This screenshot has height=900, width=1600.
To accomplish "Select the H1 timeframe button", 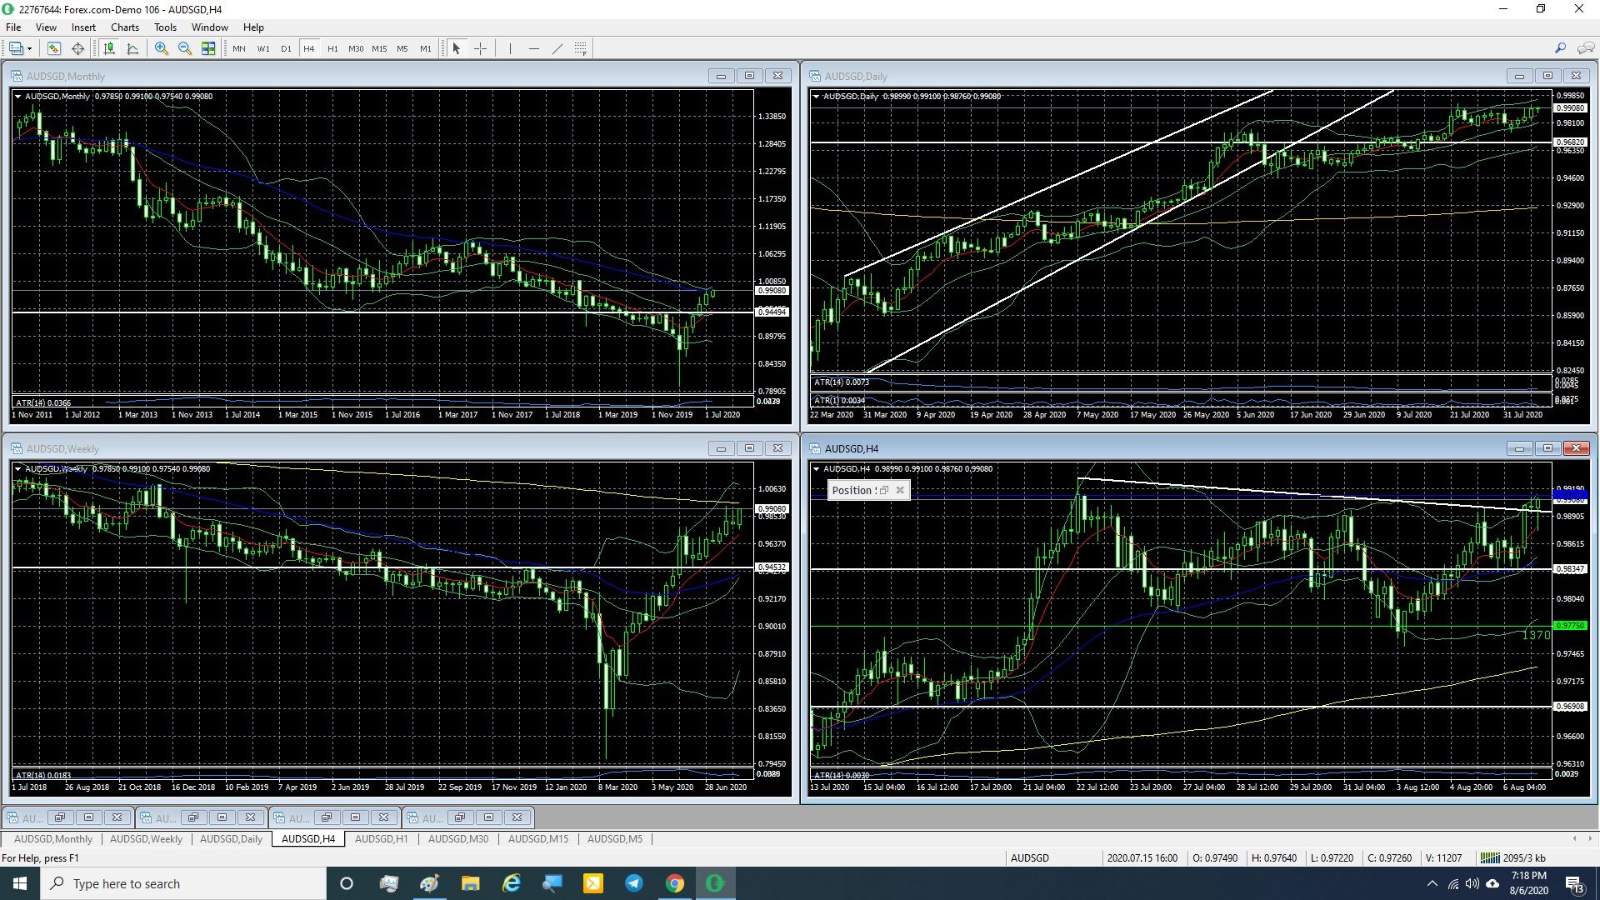I will click(332, 48).
